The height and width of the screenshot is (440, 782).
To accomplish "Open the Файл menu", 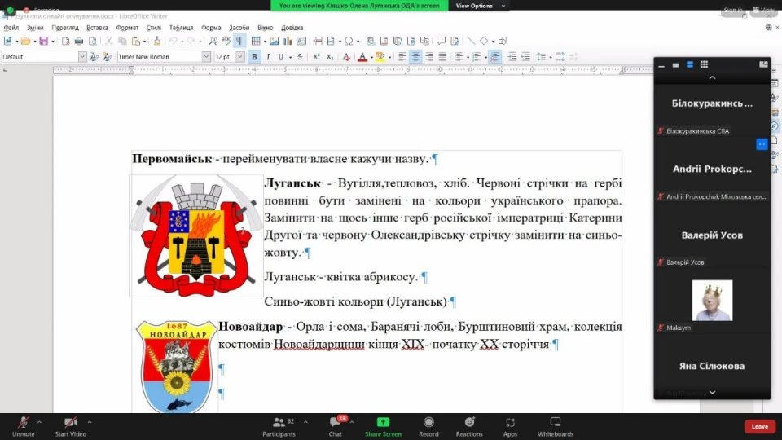I will click(x=11, y=28).
